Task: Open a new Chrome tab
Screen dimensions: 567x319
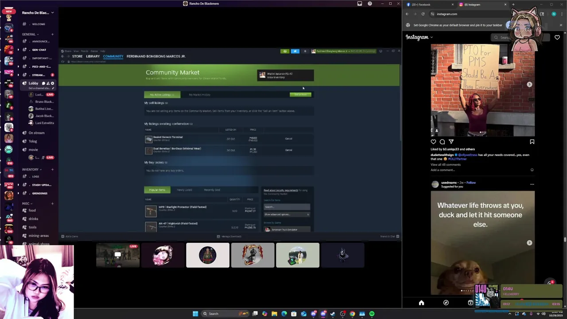Action: pyautogui.click(x=513, y=4)
